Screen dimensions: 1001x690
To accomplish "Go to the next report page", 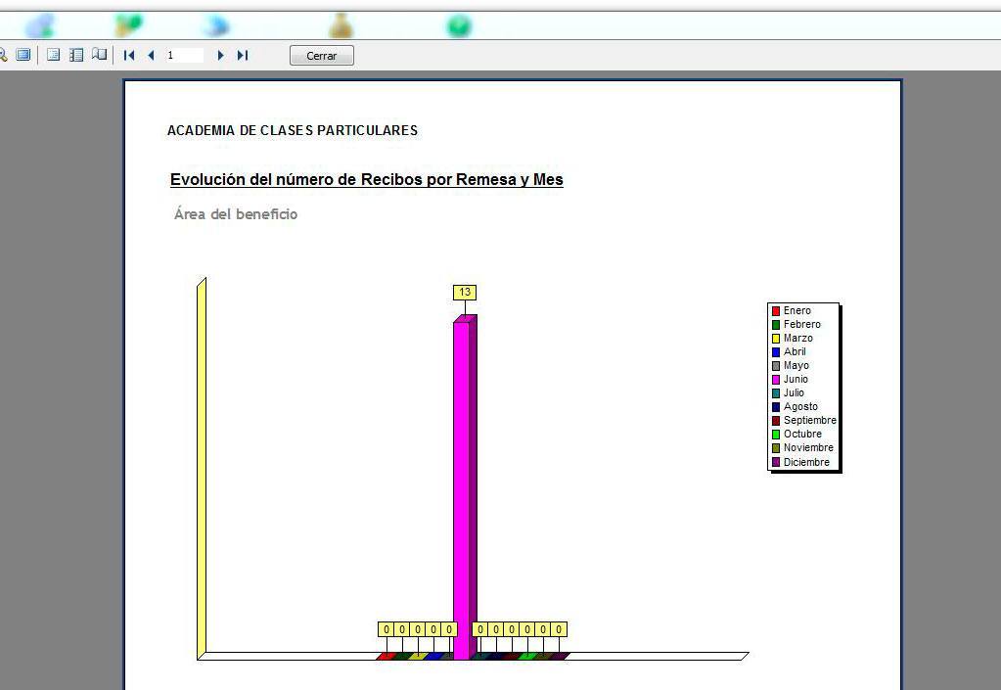I will point(220,56).
